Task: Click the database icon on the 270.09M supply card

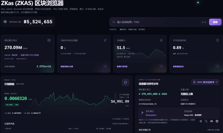Action: (49, 40)
